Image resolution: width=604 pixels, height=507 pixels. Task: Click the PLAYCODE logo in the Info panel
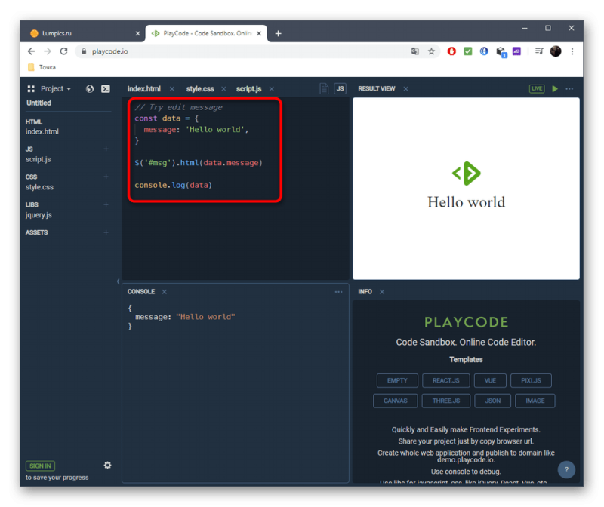pyautogui.click(x=466, y=322)
